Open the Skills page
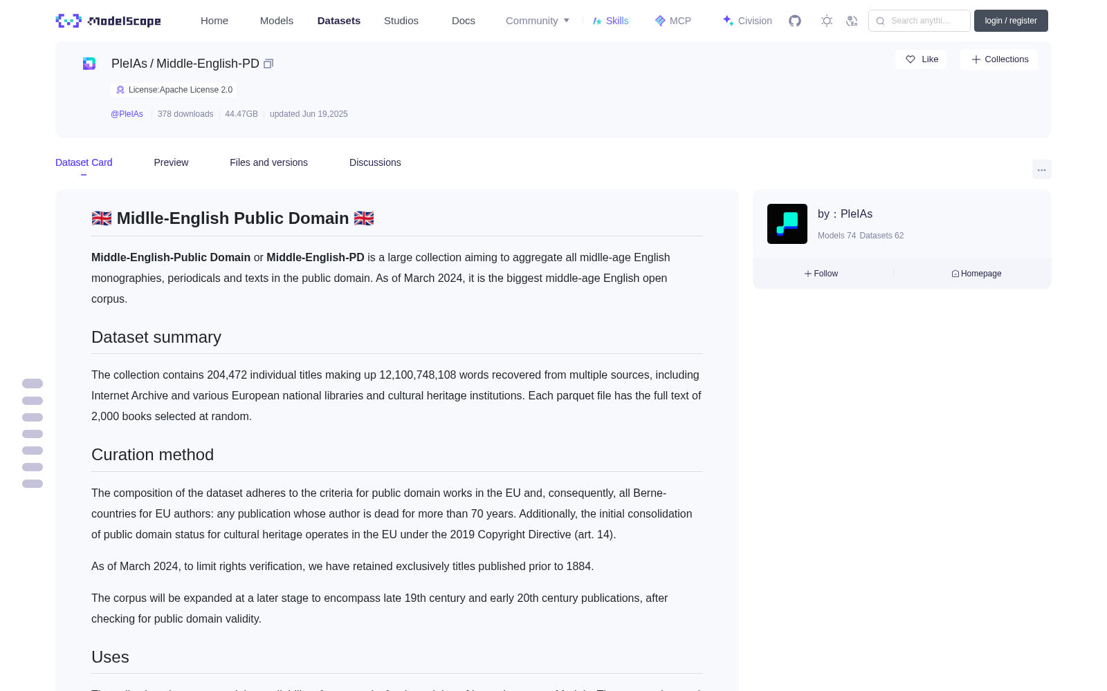 611,21
